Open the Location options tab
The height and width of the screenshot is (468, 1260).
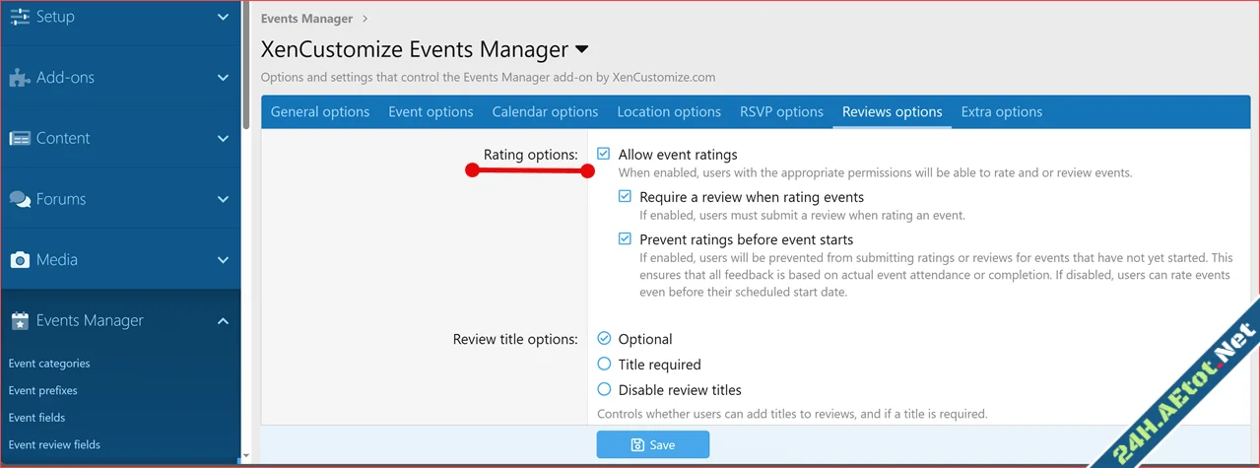(669, 111)
